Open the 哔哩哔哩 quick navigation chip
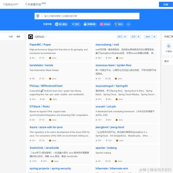This screenshot has width=173, height=173. click(90, 24)
